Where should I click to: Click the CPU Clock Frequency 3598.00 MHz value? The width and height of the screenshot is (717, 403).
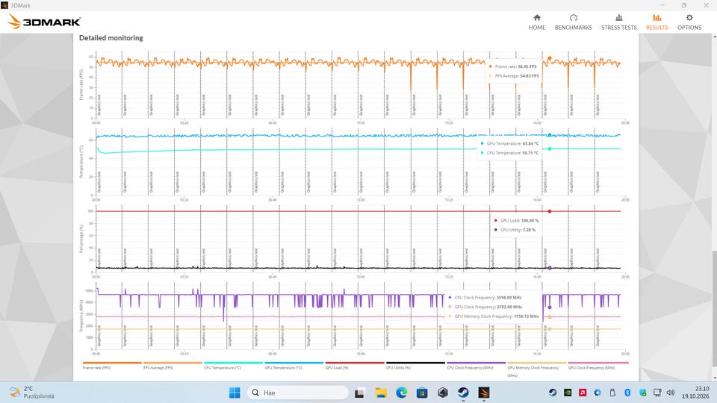click(x=509, y=298)
